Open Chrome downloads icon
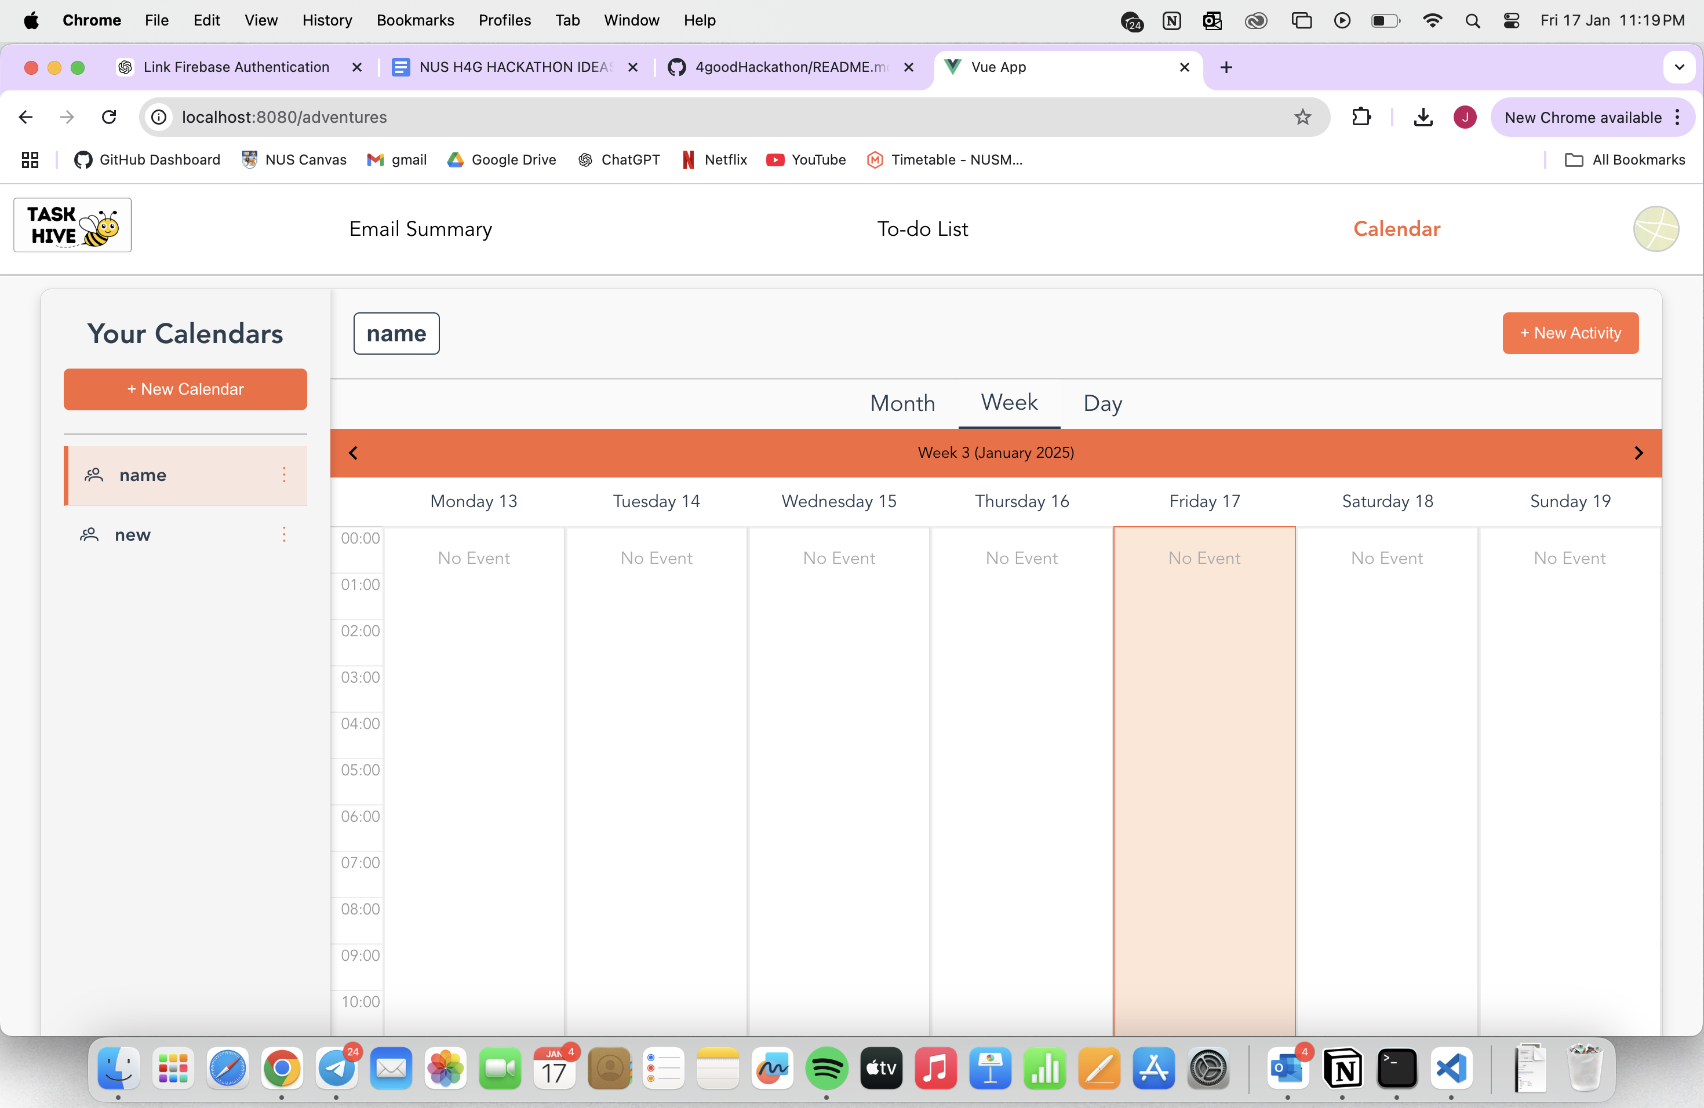The width and height of the screenshot is (1704, 1108). pyautogui.click(x=1423, y=116)
